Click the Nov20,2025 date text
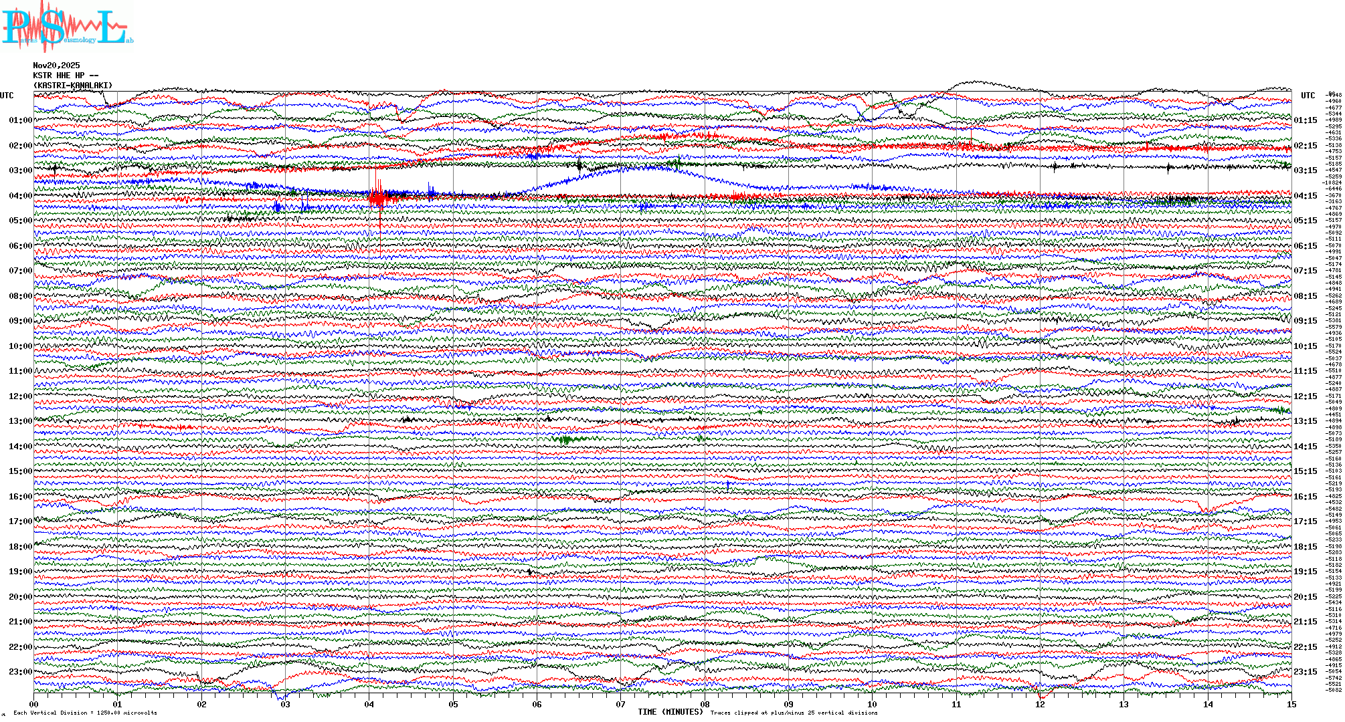1345x722 pixels. tap(56, 66)
